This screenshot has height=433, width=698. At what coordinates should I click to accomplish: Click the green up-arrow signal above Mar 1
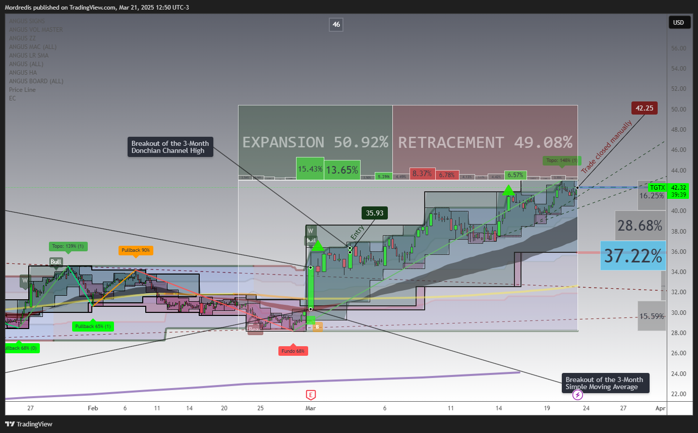[x=317, y=246]
